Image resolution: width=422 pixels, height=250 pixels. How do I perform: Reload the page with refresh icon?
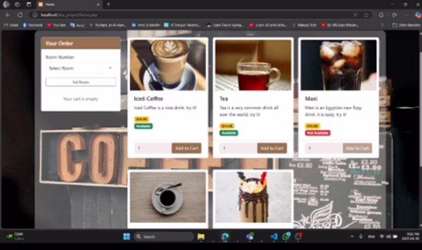(20, 15)
